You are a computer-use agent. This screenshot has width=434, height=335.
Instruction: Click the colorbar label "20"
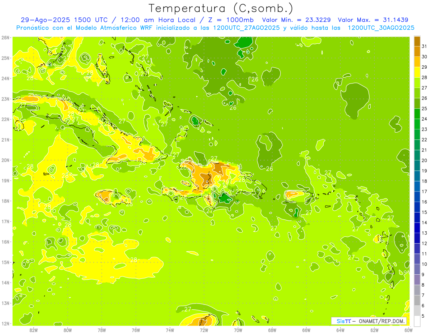pyautogui.click(x=424, y=160)
